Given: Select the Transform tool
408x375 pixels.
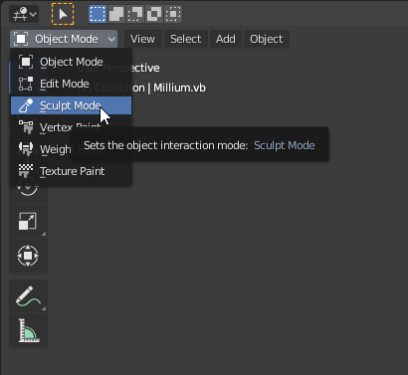Looking at the screenshot, I should point(28,256).
